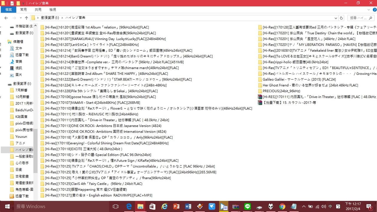Refresh the current folder view
Screen dimensions: 377x212
pyautogui.click(x=341, y=18)
